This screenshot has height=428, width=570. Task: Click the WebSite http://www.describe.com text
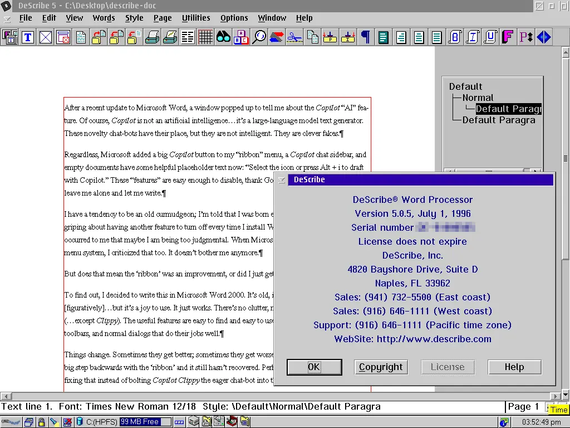[412, 339]
